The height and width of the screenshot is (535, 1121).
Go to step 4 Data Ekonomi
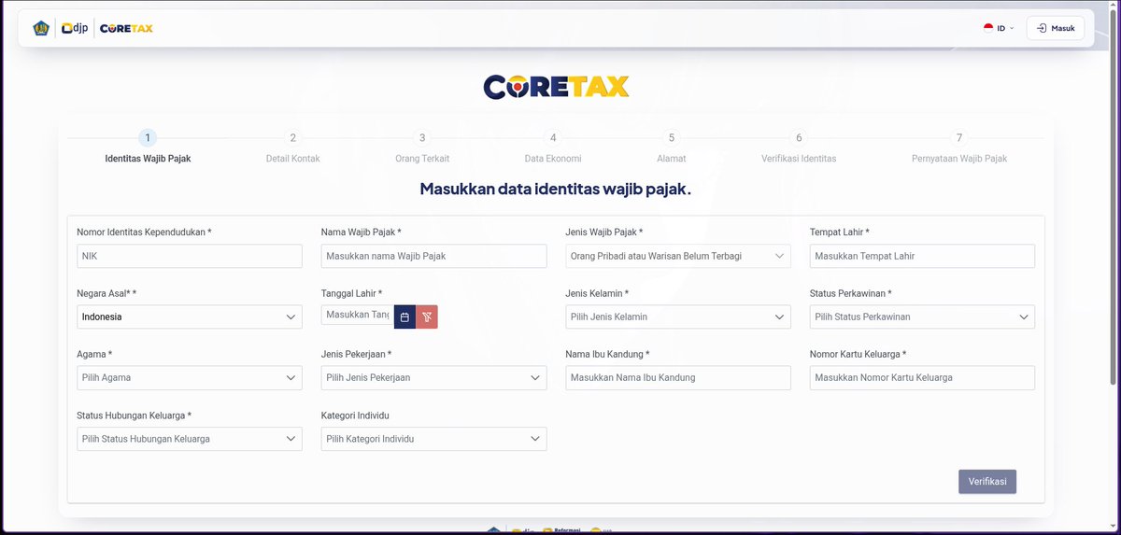pos(553,148)
